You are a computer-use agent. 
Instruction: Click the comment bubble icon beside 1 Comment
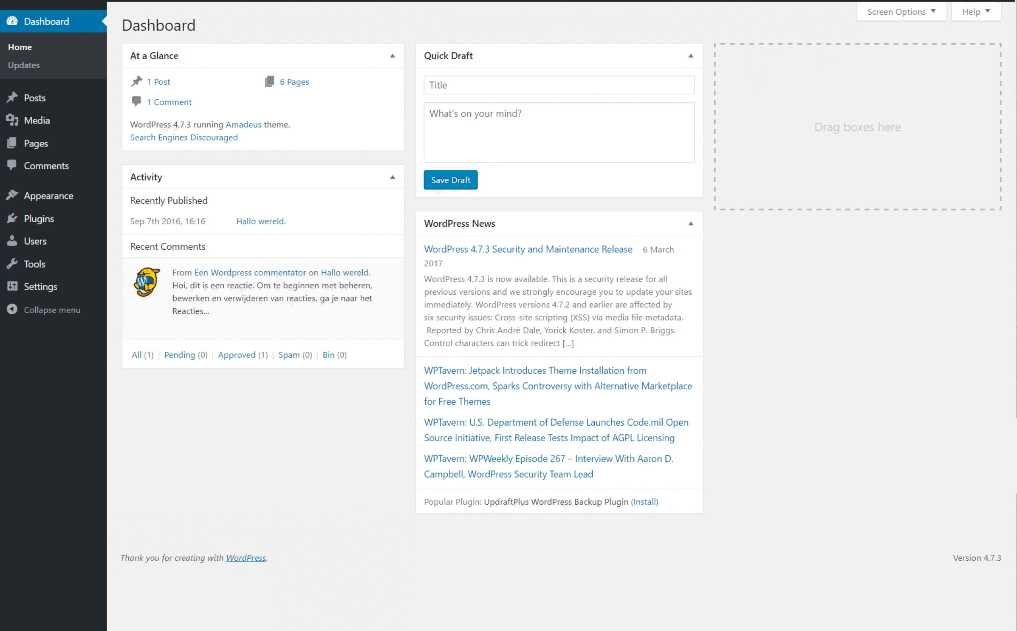(x=137, y=101)
